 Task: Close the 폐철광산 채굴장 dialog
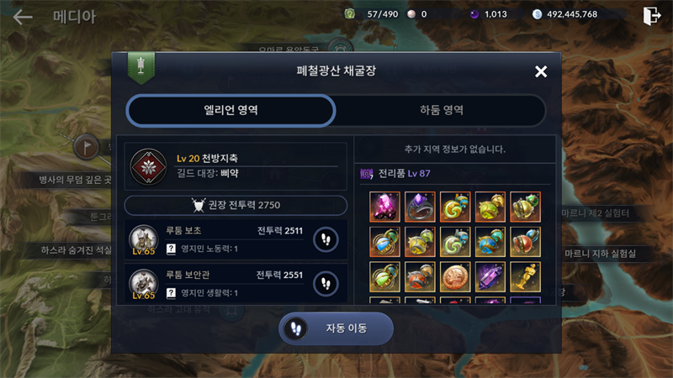click(541, 71)
